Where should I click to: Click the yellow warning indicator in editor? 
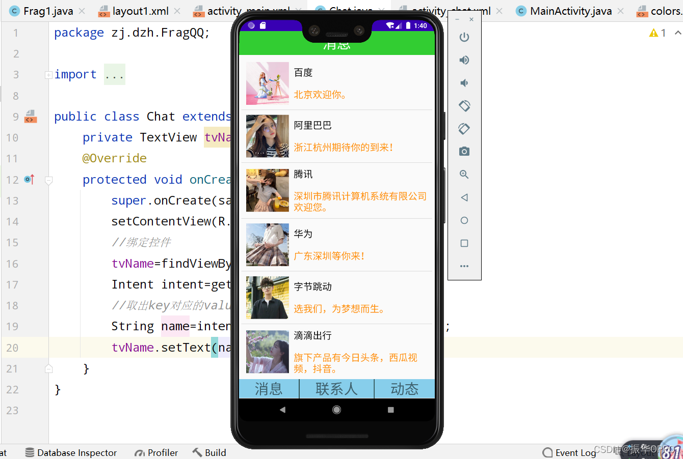click(x=653, y=33)
